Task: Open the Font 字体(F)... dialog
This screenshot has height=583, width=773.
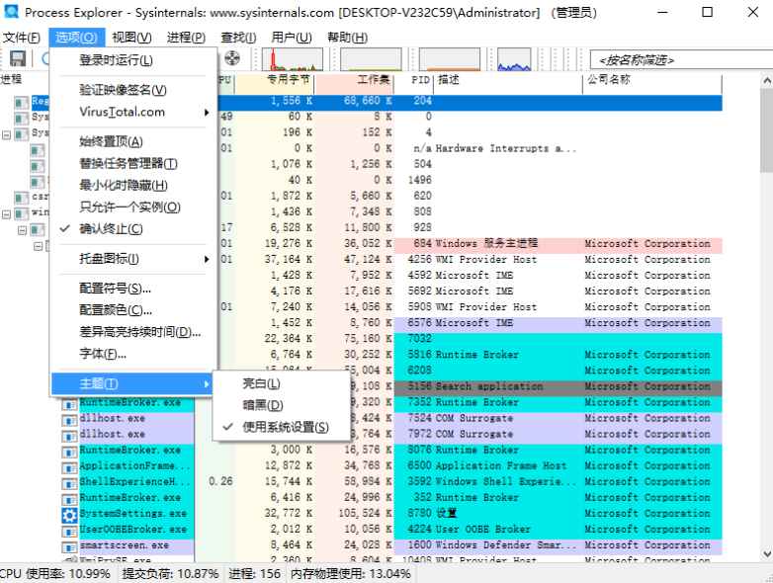Action: point(133,354)
